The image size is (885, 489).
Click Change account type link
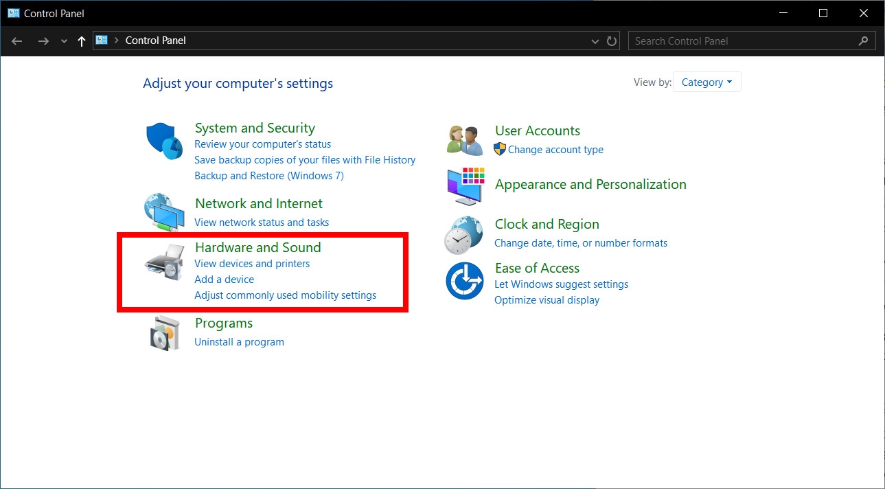555,150
